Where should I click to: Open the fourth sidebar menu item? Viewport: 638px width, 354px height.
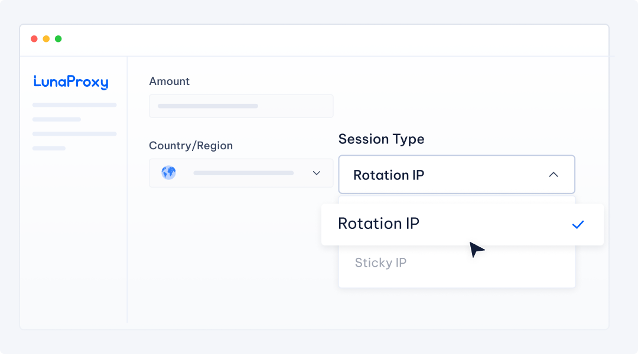[49, 148]
